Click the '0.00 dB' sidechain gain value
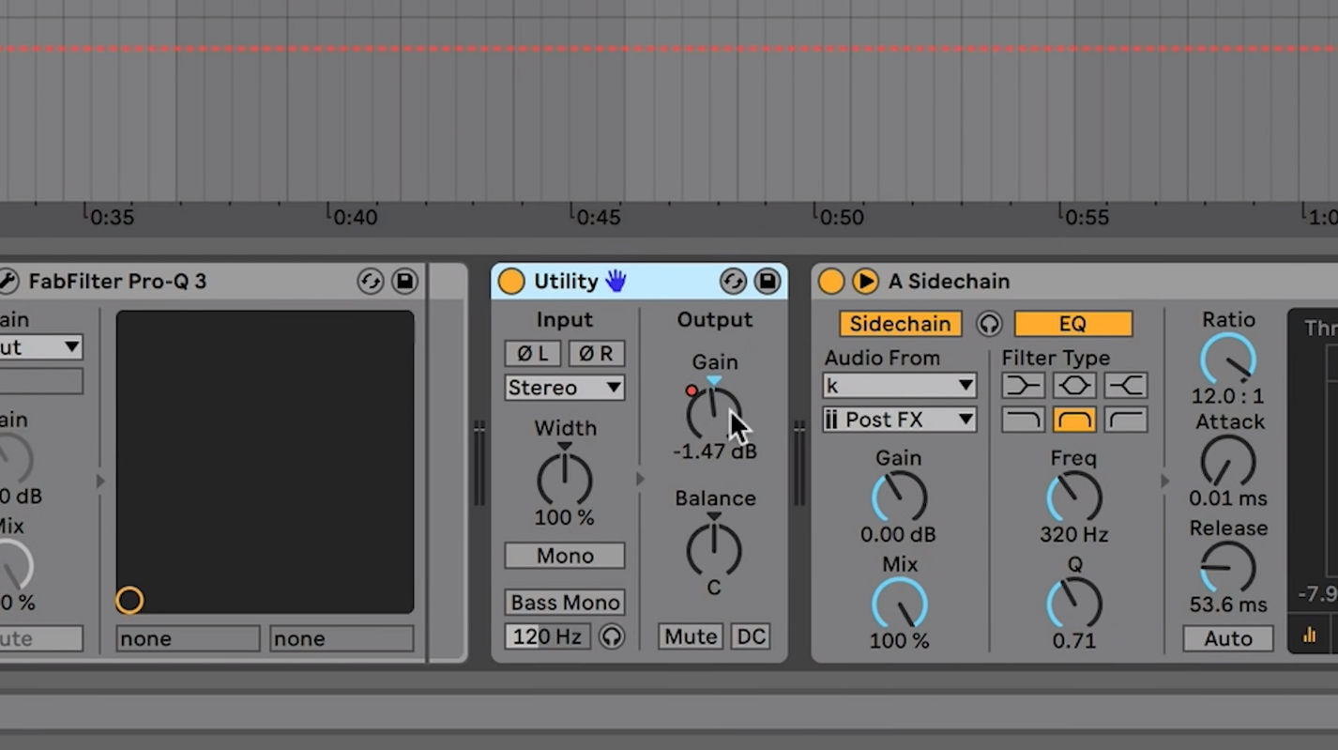This screenshot has width=1338, height=750. (898, 535)
